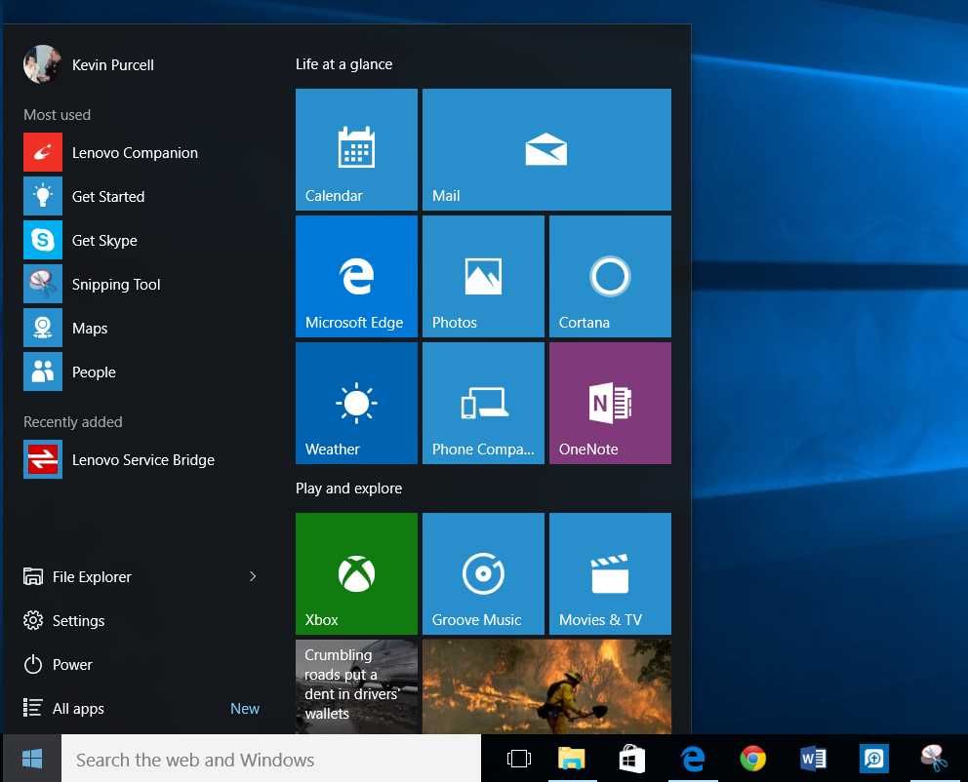Open Groove Music
968x782 pixels.
click(482, 573)
